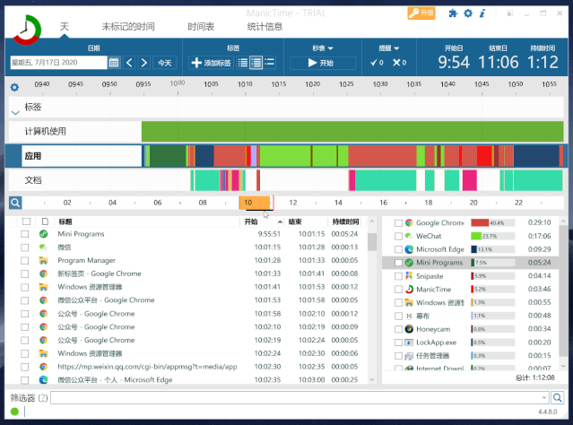Screen dimensions: 573x425
Task: Click Snipaste icon in summary list
Action: click(x=409, y=276)
